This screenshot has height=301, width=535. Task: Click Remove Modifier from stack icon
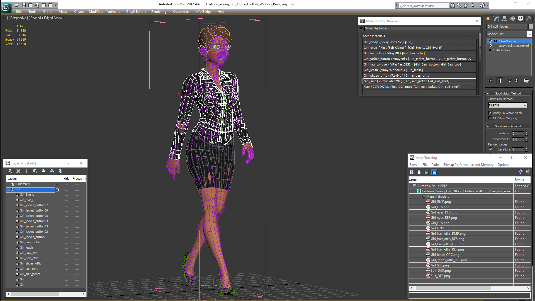tap(516, 81)
